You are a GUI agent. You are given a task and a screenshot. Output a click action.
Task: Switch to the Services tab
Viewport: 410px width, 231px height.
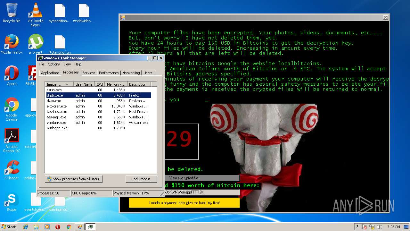(89, 73)
